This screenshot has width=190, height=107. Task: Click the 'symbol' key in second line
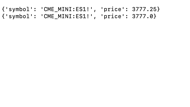19,16
